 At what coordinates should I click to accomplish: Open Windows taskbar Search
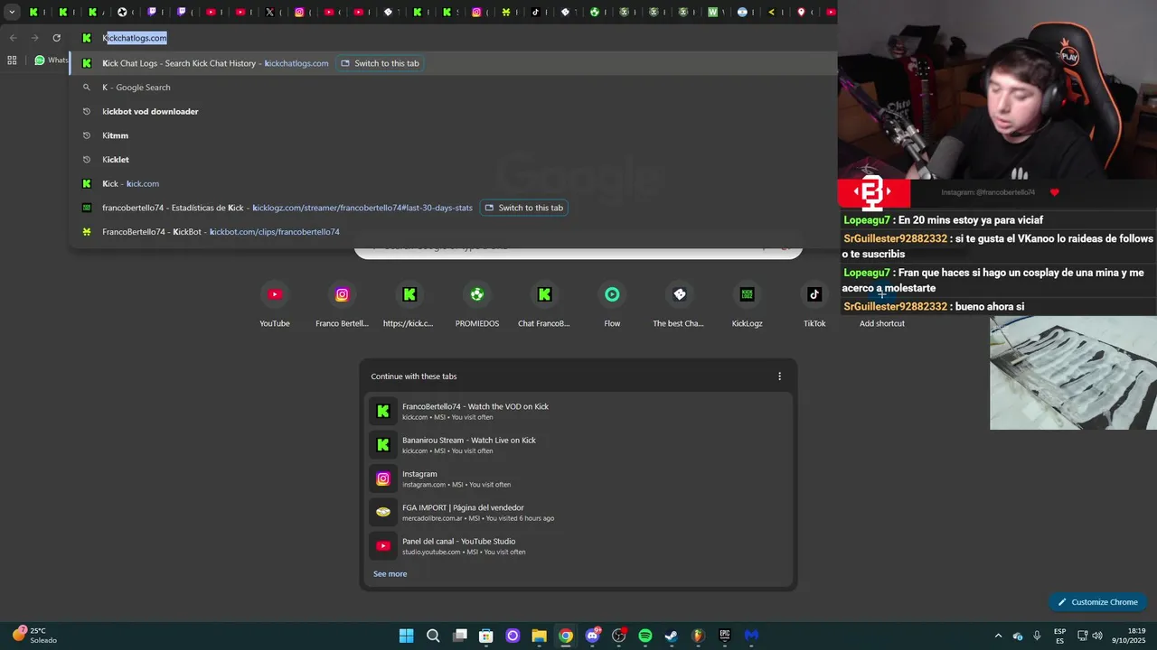[x=433, y=636]
